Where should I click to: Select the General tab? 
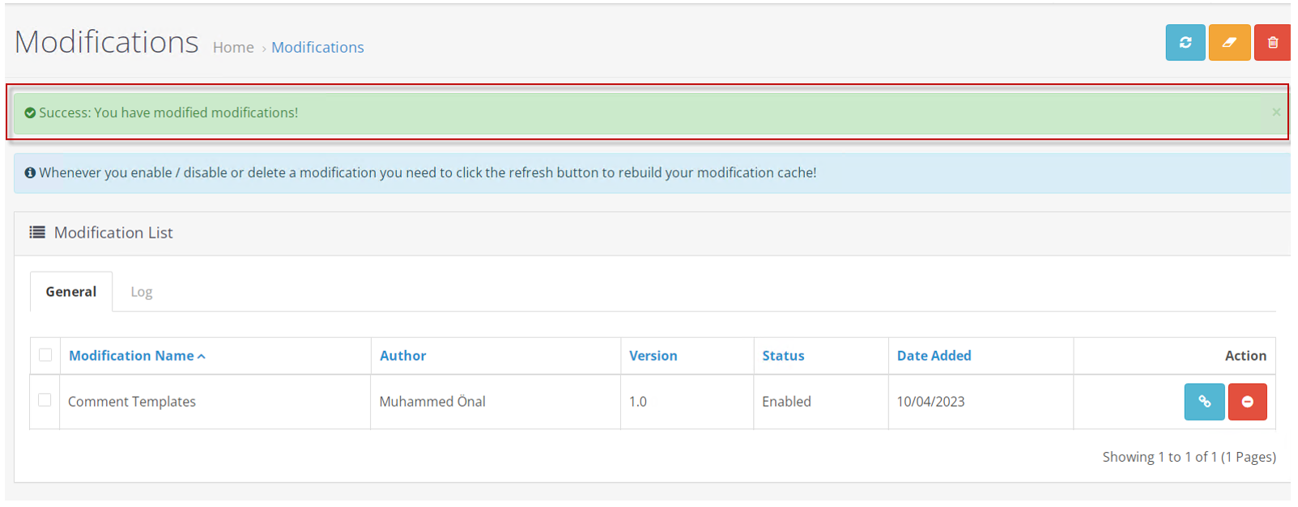[71, 291]
